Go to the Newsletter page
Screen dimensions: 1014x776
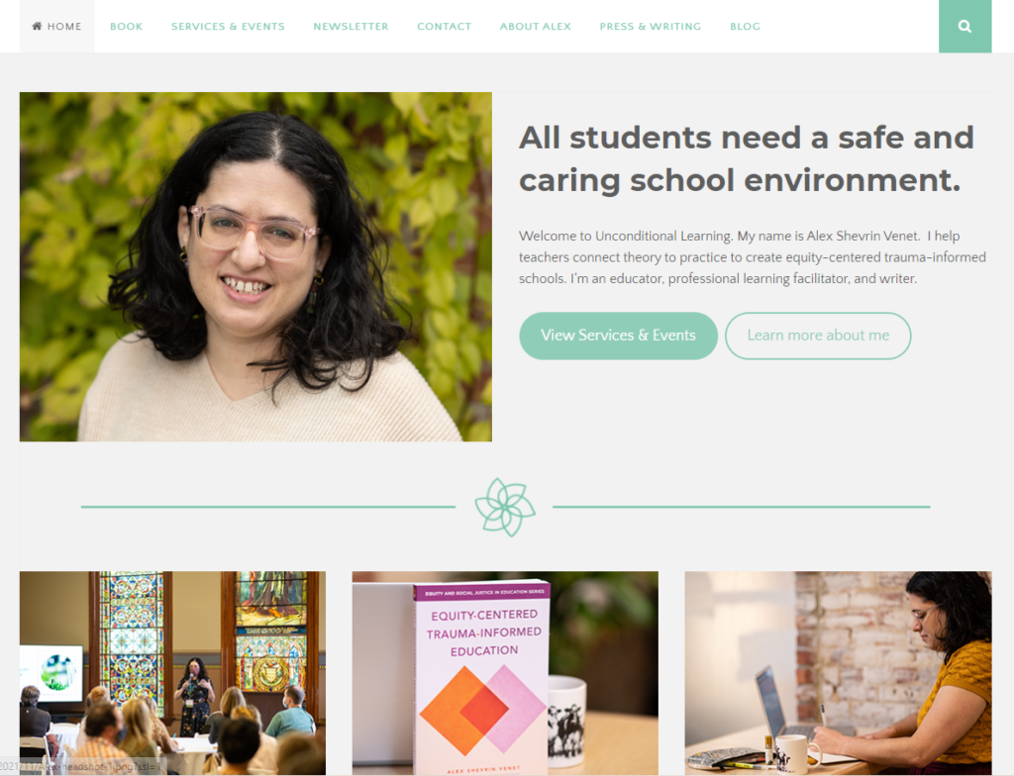351,27
